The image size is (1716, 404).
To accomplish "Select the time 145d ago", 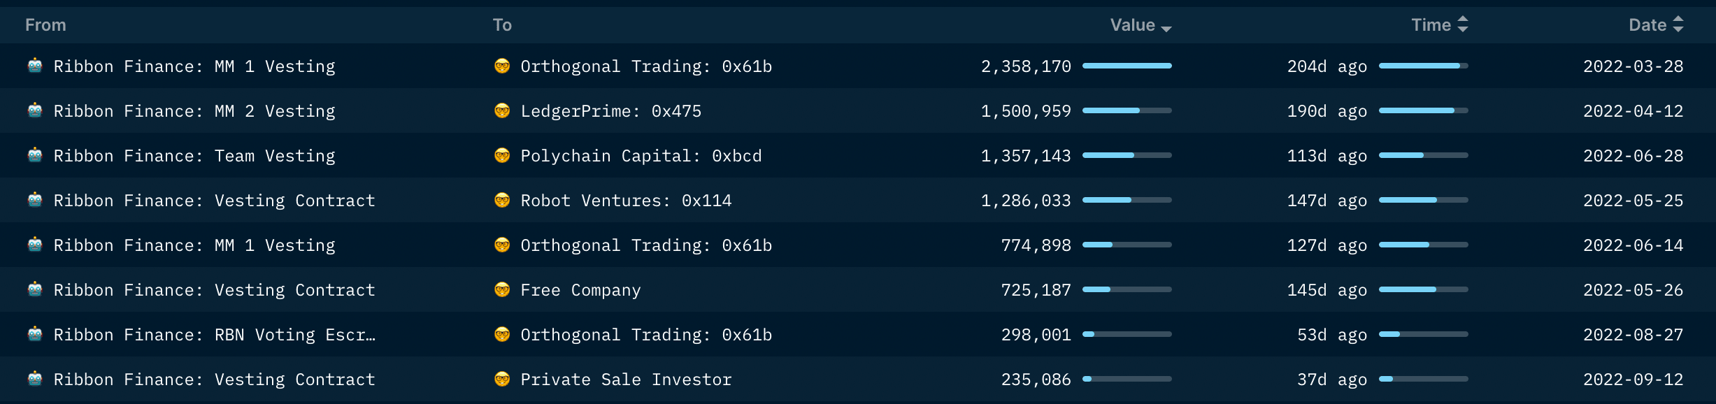I will 1327,290.
